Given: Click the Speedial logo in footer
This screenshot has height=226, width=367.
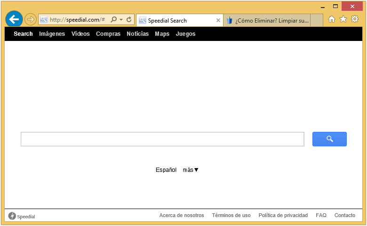Looking at the screenshot, I should pyautogui.click(x=22, y=216).
